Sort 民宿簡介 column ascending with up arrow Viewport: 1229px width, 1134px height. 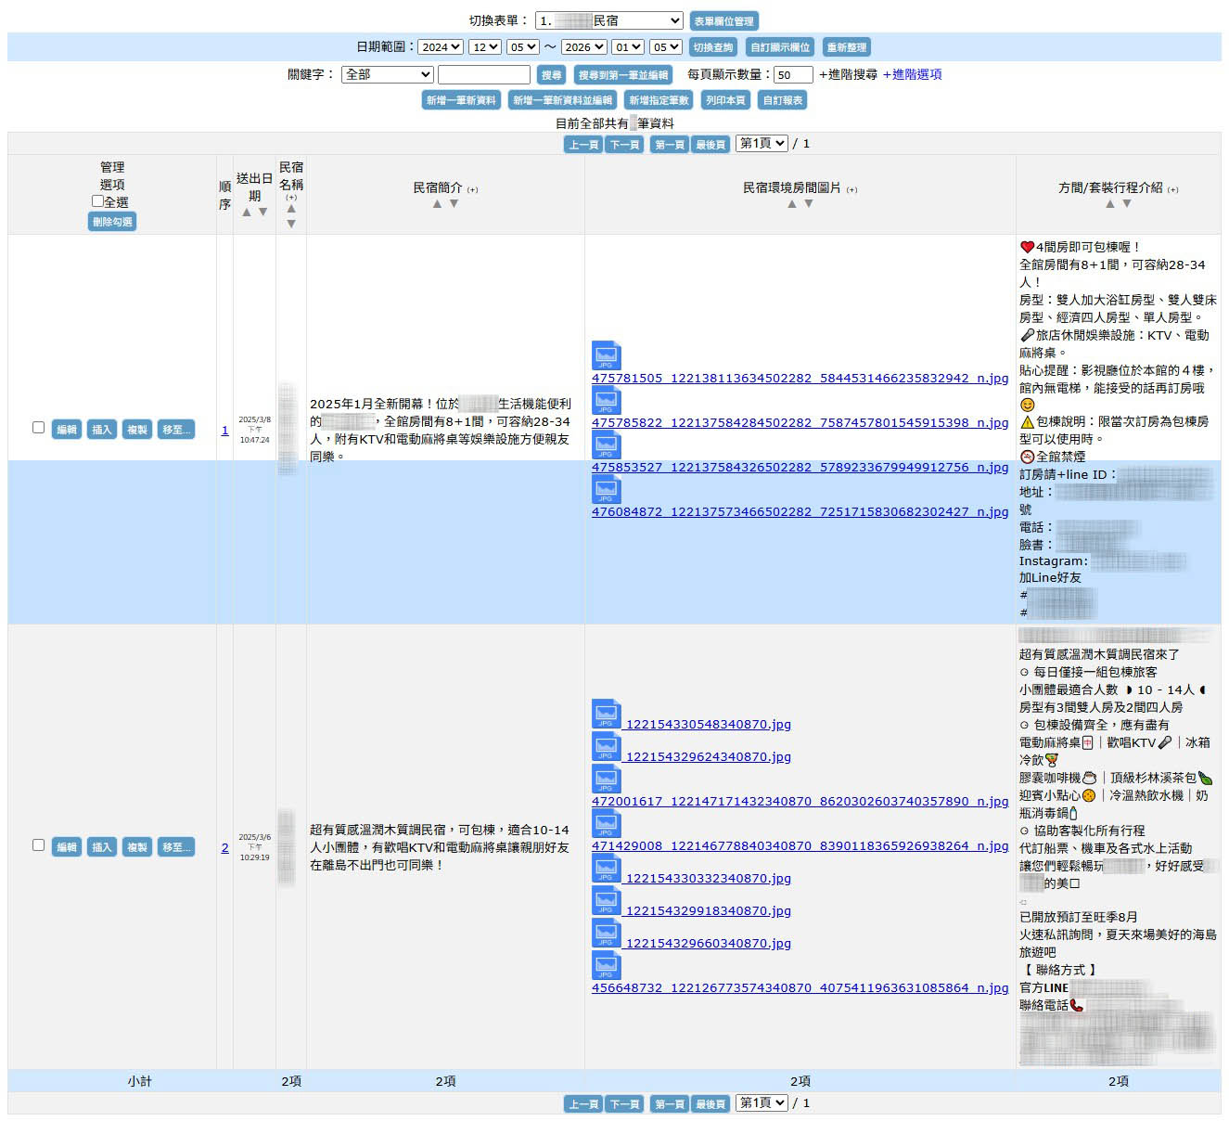[x=437, y=204]
